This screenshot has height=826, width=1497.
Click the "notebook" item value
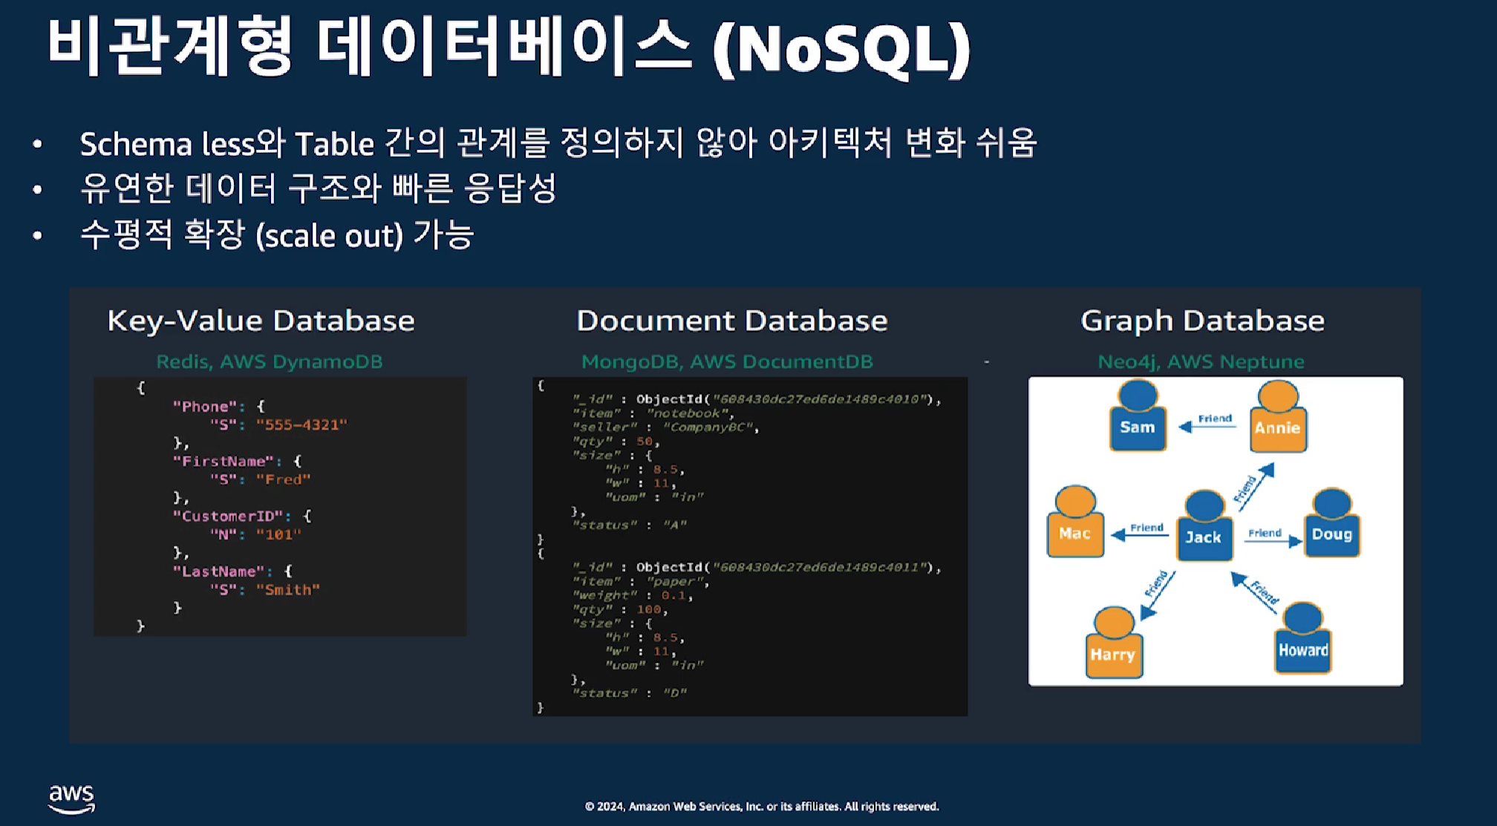point(688,413)
